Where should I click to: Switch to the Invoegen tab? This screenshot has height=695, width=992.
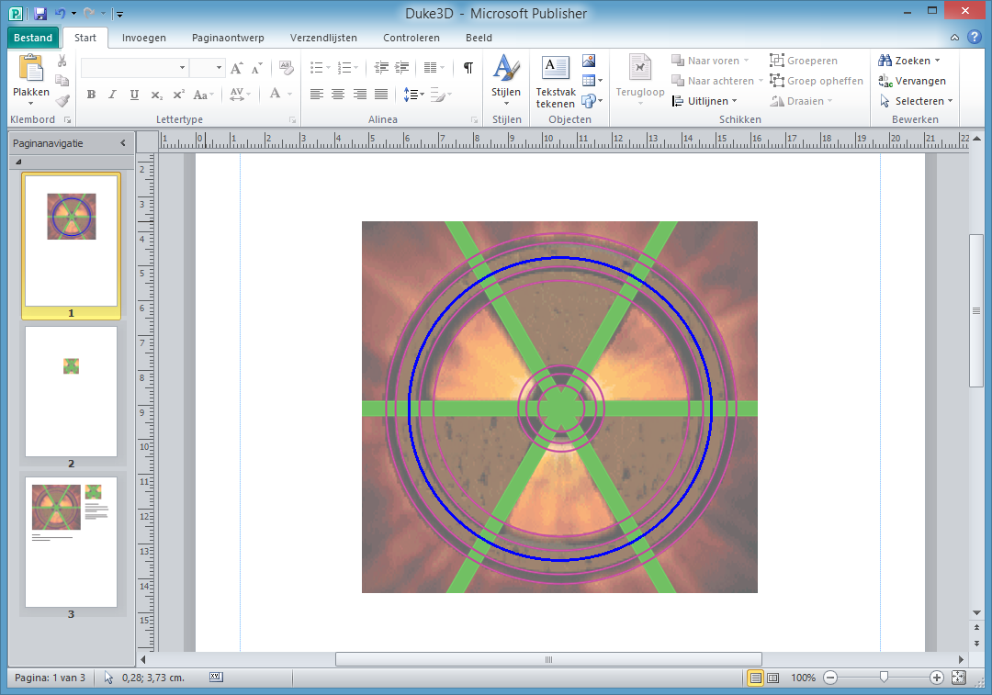(143, 38)
